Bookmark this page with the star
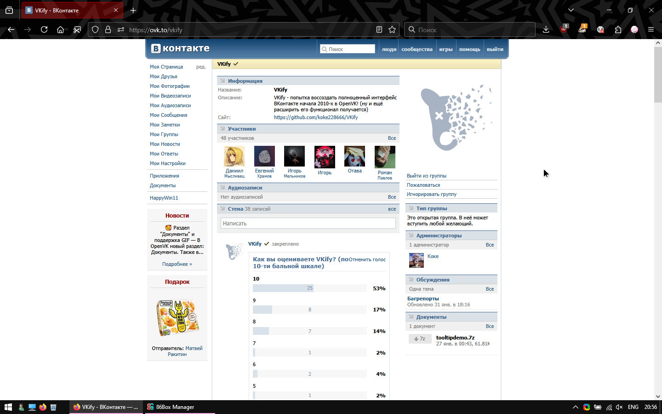The width and height of the screenshot is (662, 414). point(392,30)
